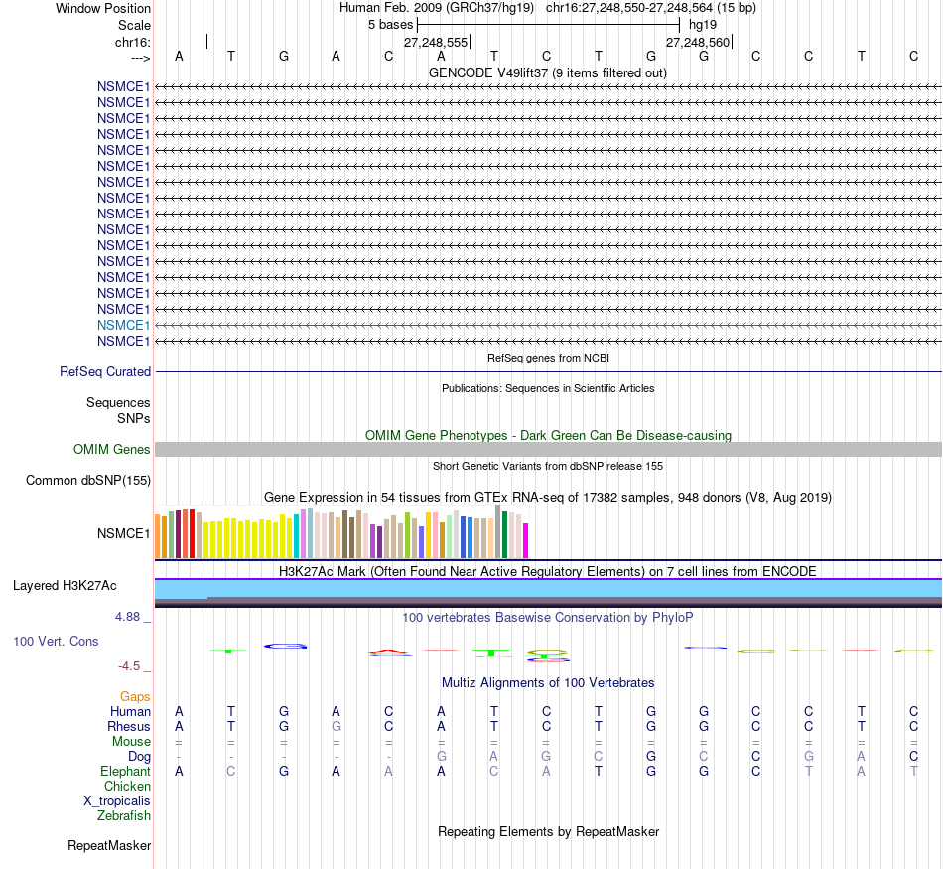Click the '100 Vert. Cons' label
Viewport: 943px width, 869px height.
[56, 642]
